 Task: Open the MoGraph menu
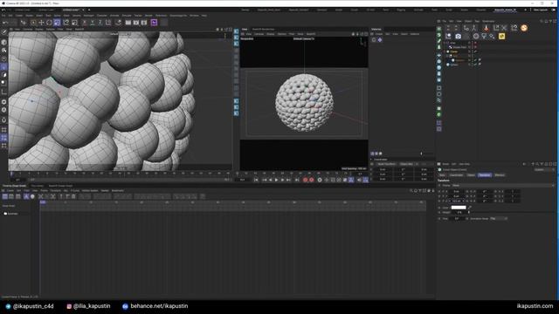click(88, 16)
